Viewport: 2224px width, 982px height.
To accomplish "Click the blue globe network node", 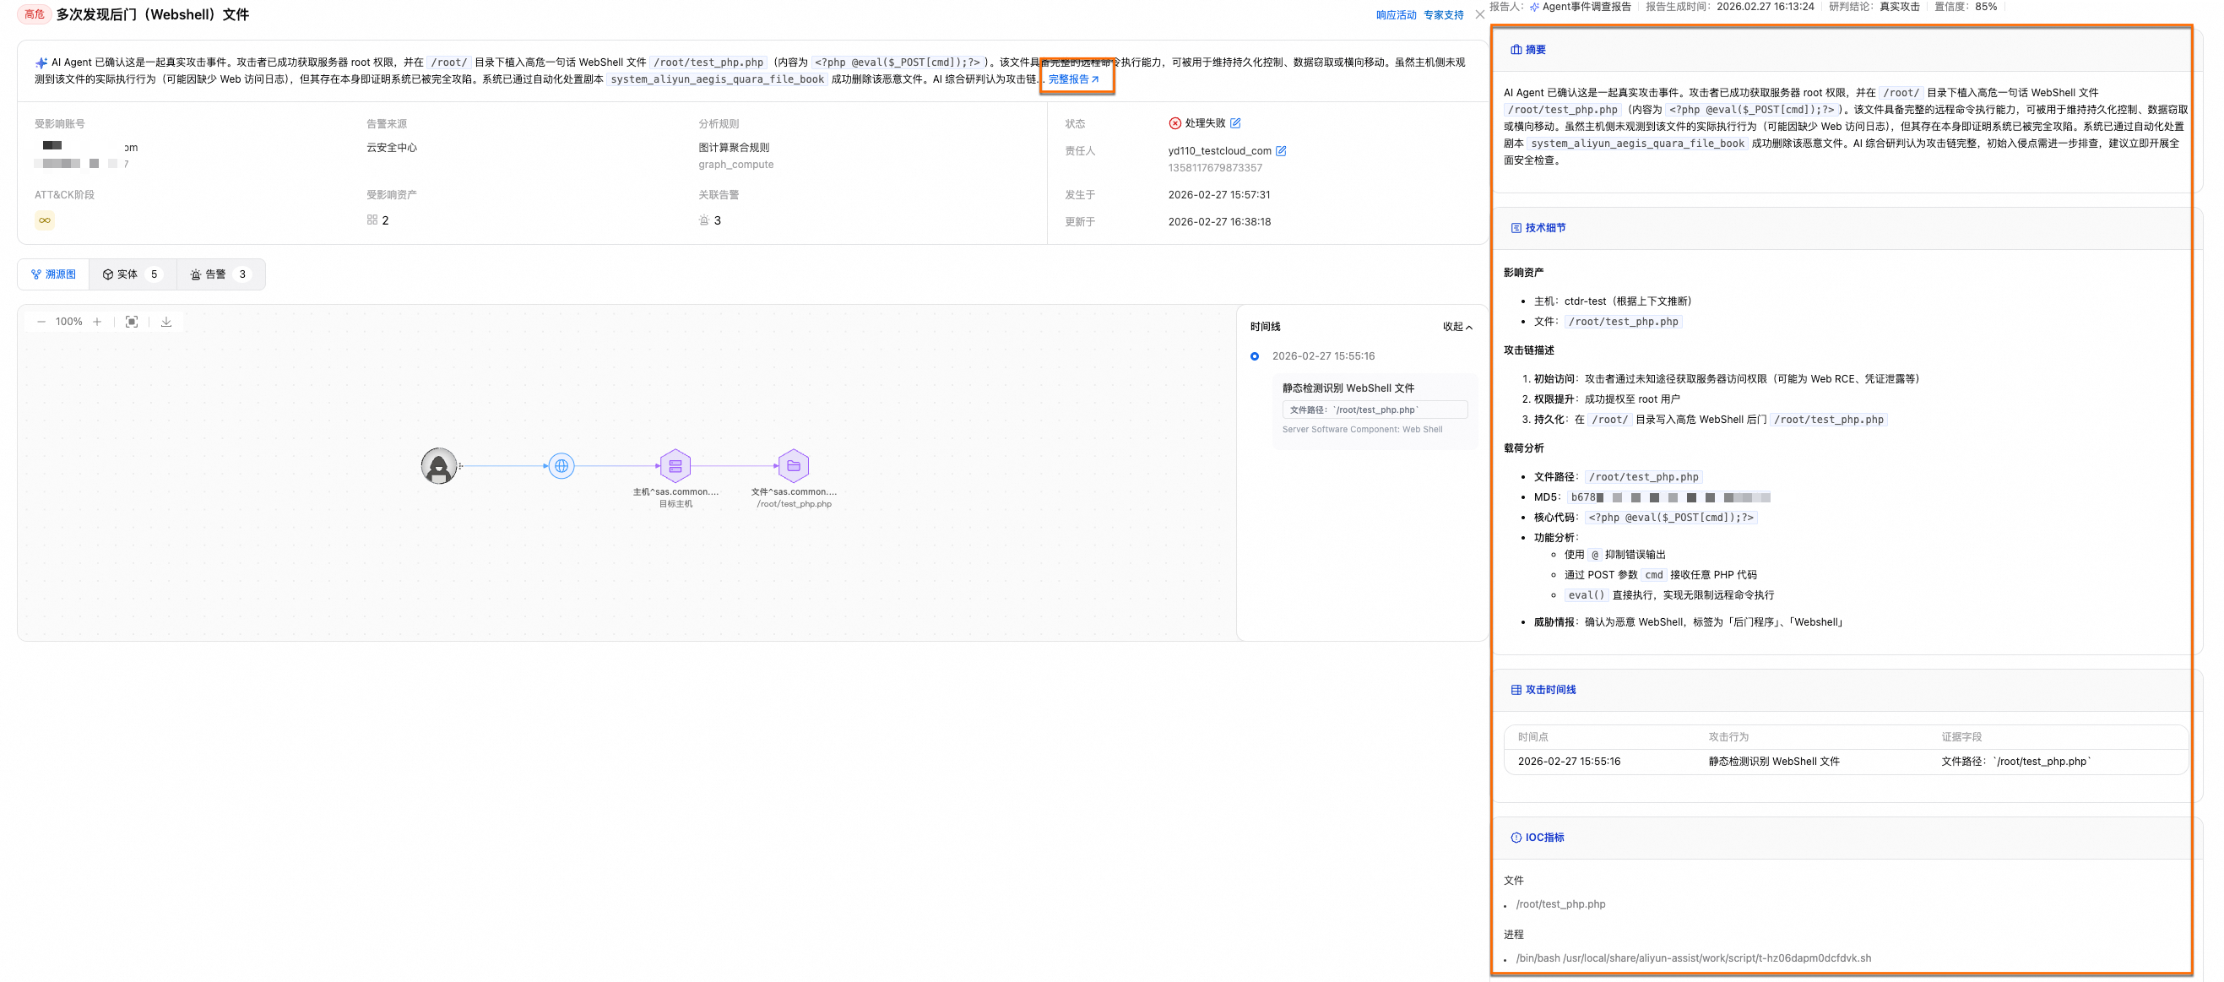I will coord(561,466).
